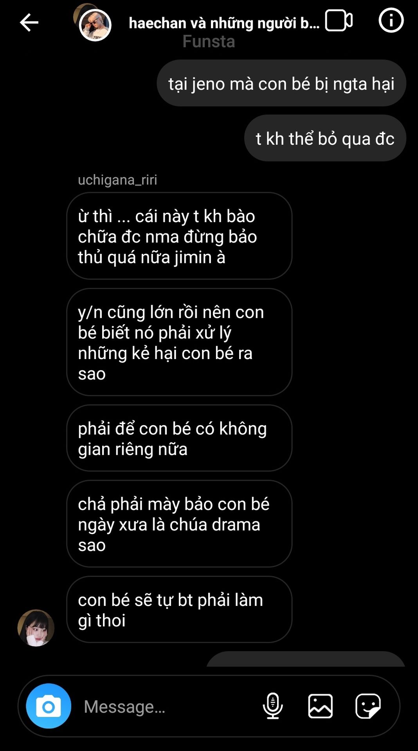
Task: Select message 't kh thể bỏ qua đc'
Action: (325, 138)
